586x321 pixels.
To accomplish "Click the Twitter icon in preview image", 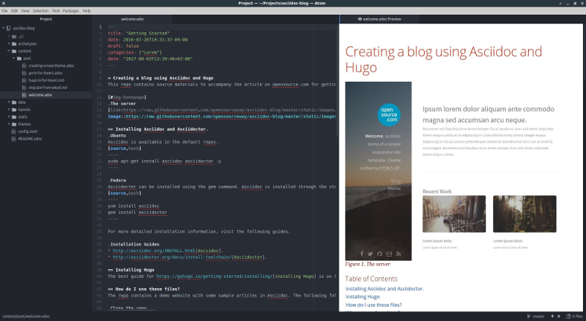I will (x=370, y=254).
